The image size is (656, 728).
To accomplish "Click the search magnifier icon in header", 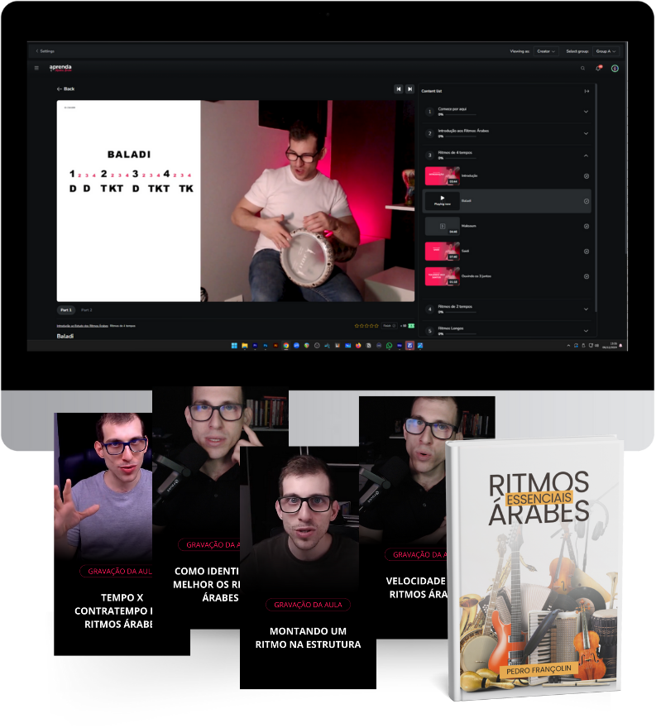I will pos(582,68).
